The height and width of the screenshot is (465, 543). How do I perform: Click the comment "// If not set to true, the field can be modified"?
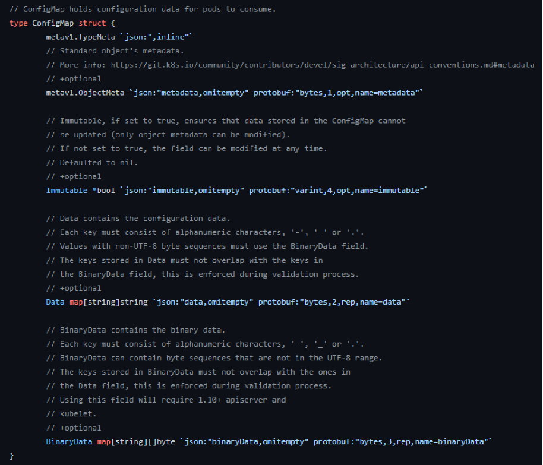(x=187, y=148)
